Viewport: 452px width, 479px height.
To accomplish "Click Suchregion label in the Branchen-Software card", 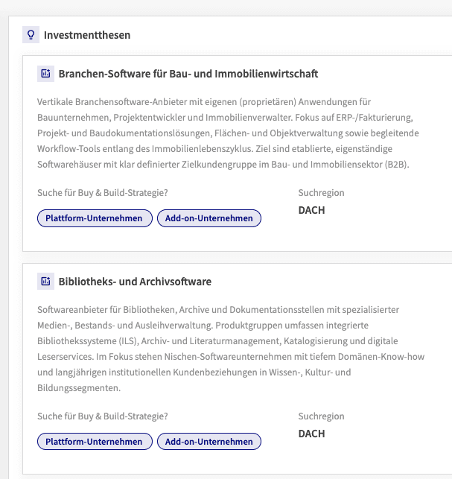I will click(321, 193).
